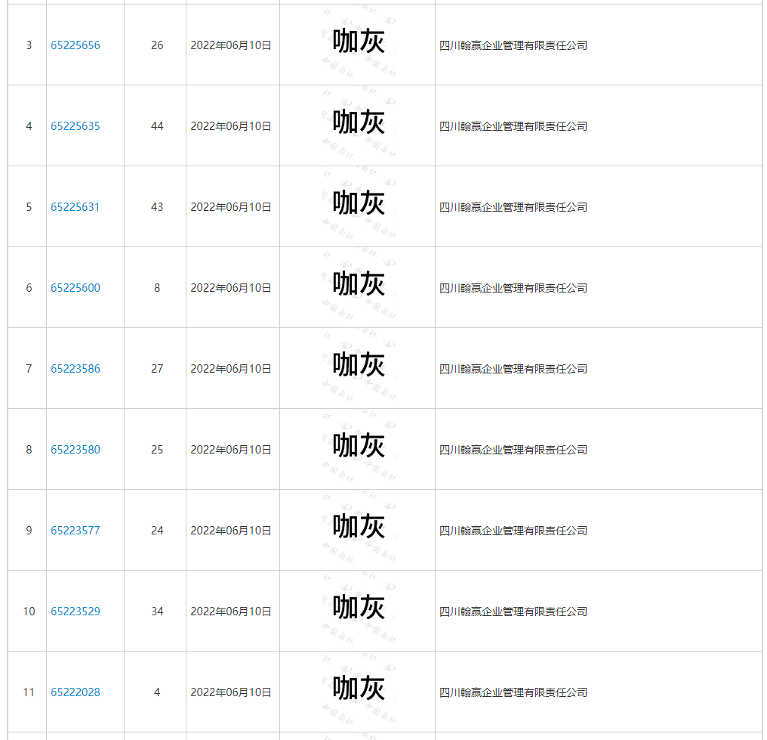This screenshot has width=767, height=740.
Task: Click class number 25 in row 8
Action: (x=157, y=449)
